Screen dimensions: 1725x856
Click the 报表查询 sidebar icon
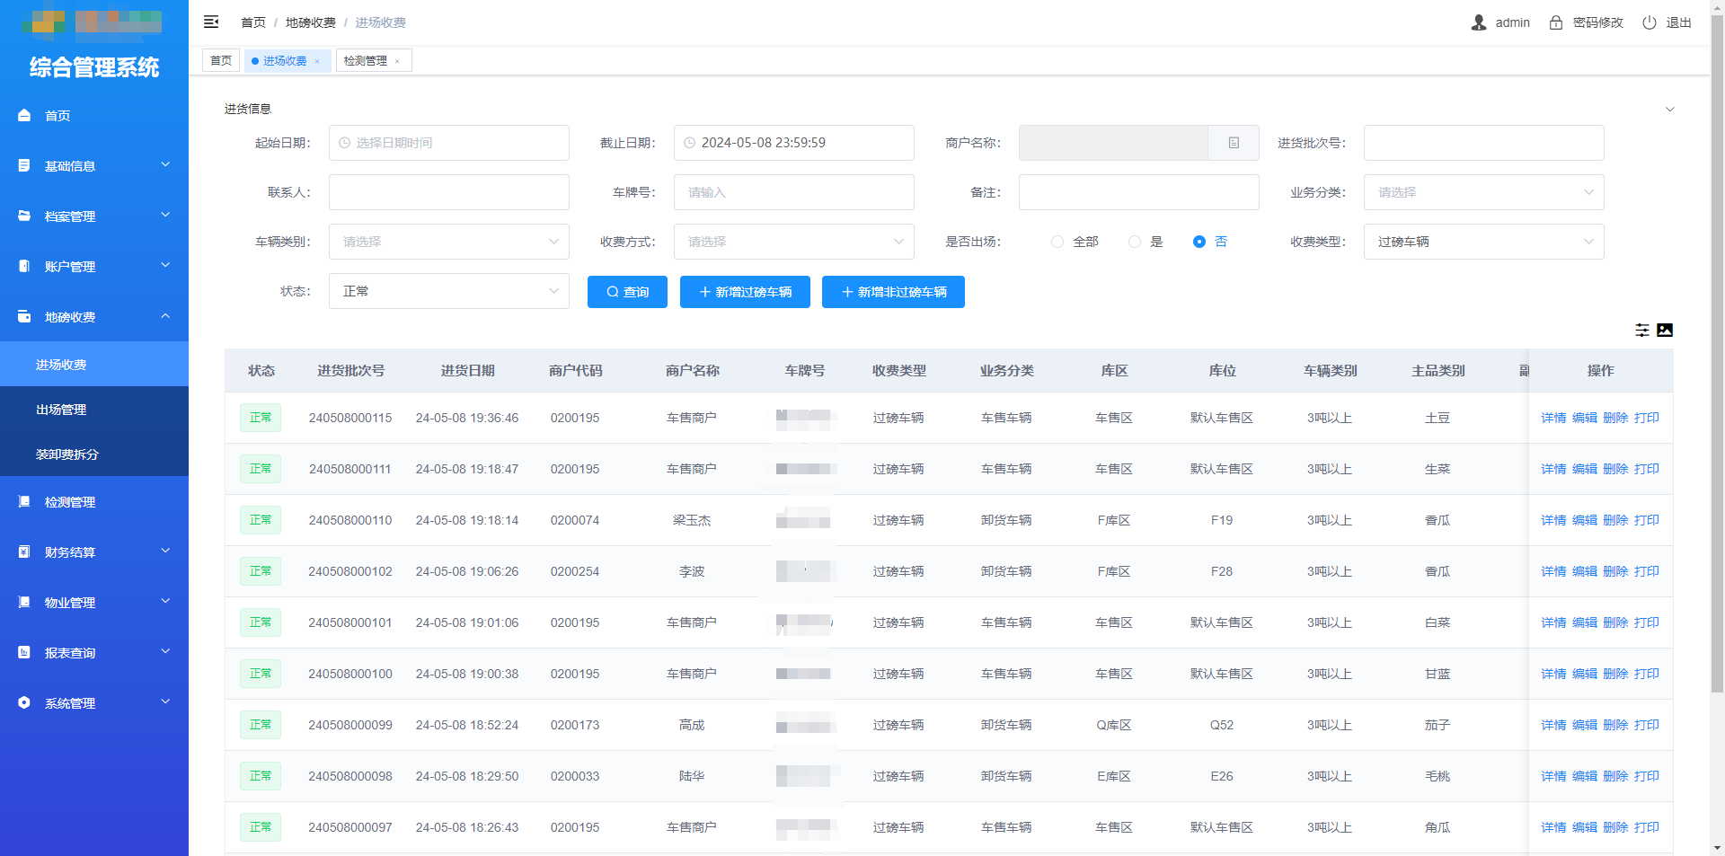[x=24, y=653]
